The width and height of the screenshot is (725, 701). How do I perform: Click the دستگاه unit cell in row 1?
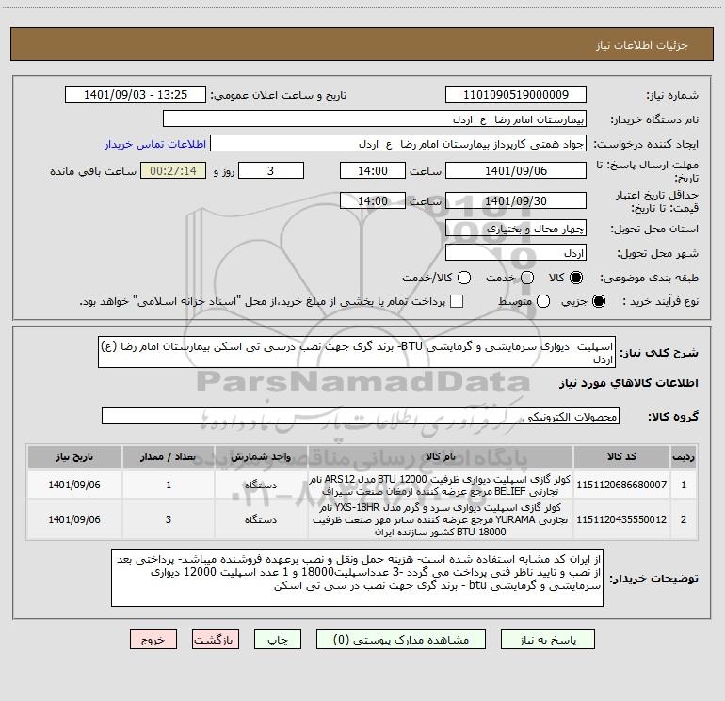261,485
